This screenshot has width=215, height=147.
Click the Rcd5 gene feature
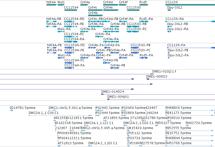pos(144,5)
